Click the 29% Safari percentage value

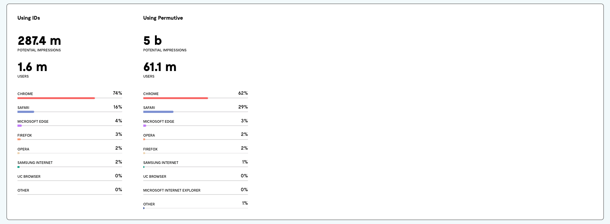(243, 107)
